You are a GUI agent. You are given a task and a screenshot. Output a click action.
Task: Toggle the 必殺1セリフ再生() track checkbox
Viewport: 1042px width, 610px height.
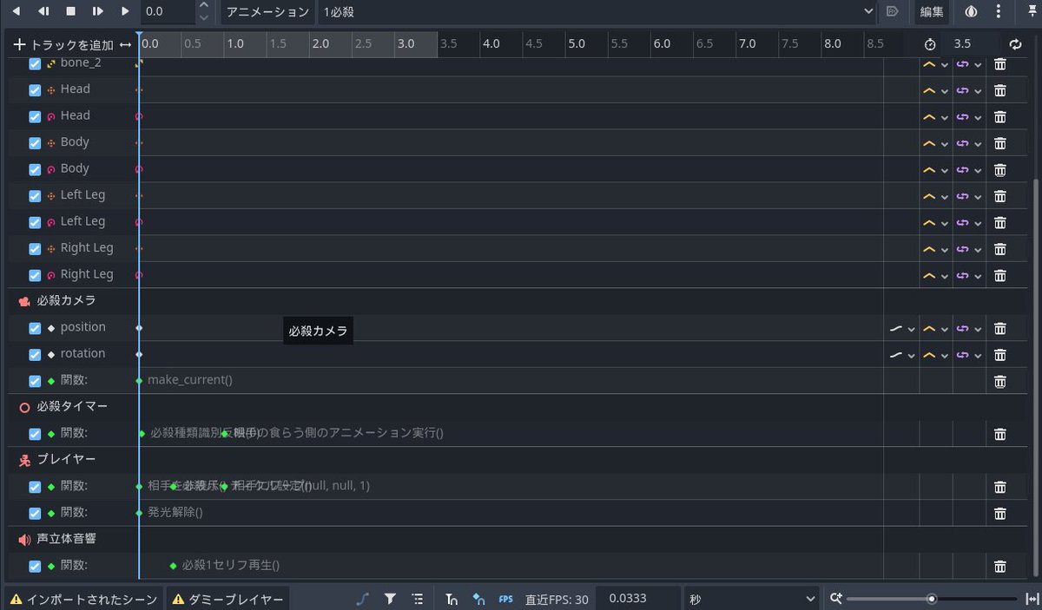click(35, 567)
